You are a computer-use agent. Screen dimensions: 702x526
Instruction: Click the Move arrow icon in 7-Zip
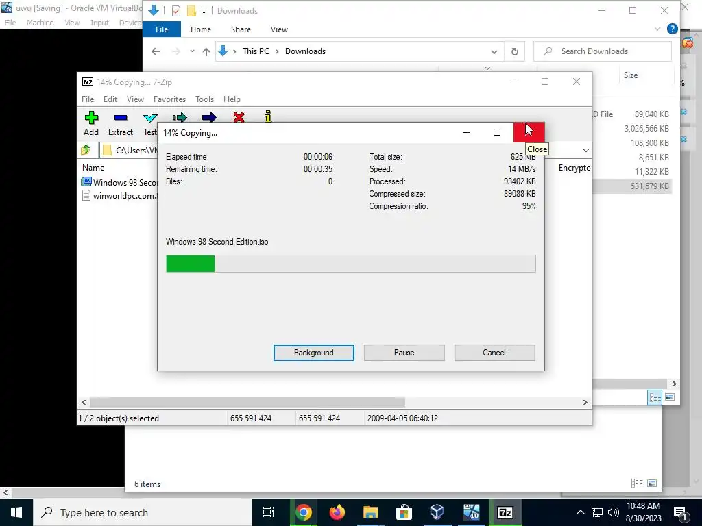click(x=209, y=117)
